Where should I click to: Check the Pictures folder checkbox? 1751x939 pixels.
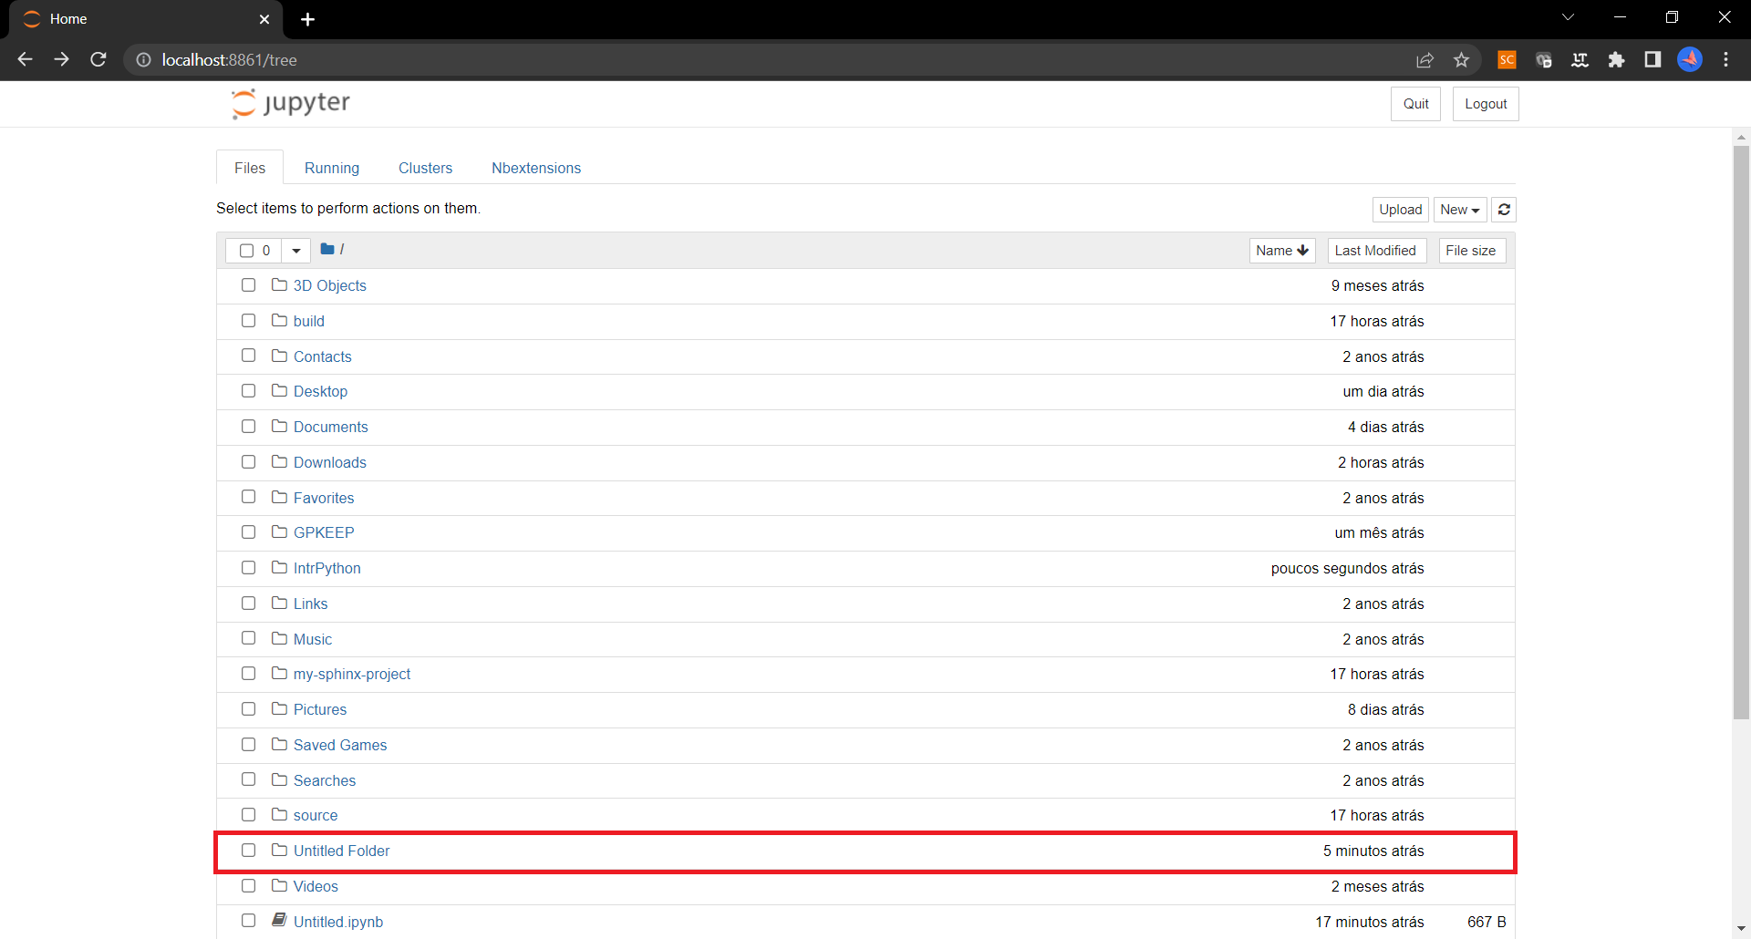coord(248,709)
